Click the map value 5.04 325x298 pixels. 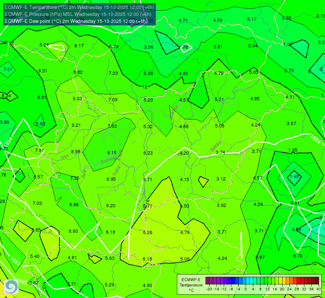(253, 46)
